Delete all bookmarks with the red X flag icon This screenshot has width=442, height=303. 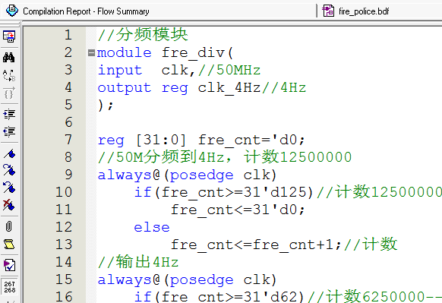tap(9, 205)
